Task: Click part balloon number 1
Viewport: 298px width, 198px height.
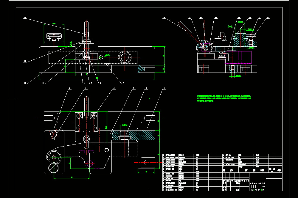Action: coord(164,88)
